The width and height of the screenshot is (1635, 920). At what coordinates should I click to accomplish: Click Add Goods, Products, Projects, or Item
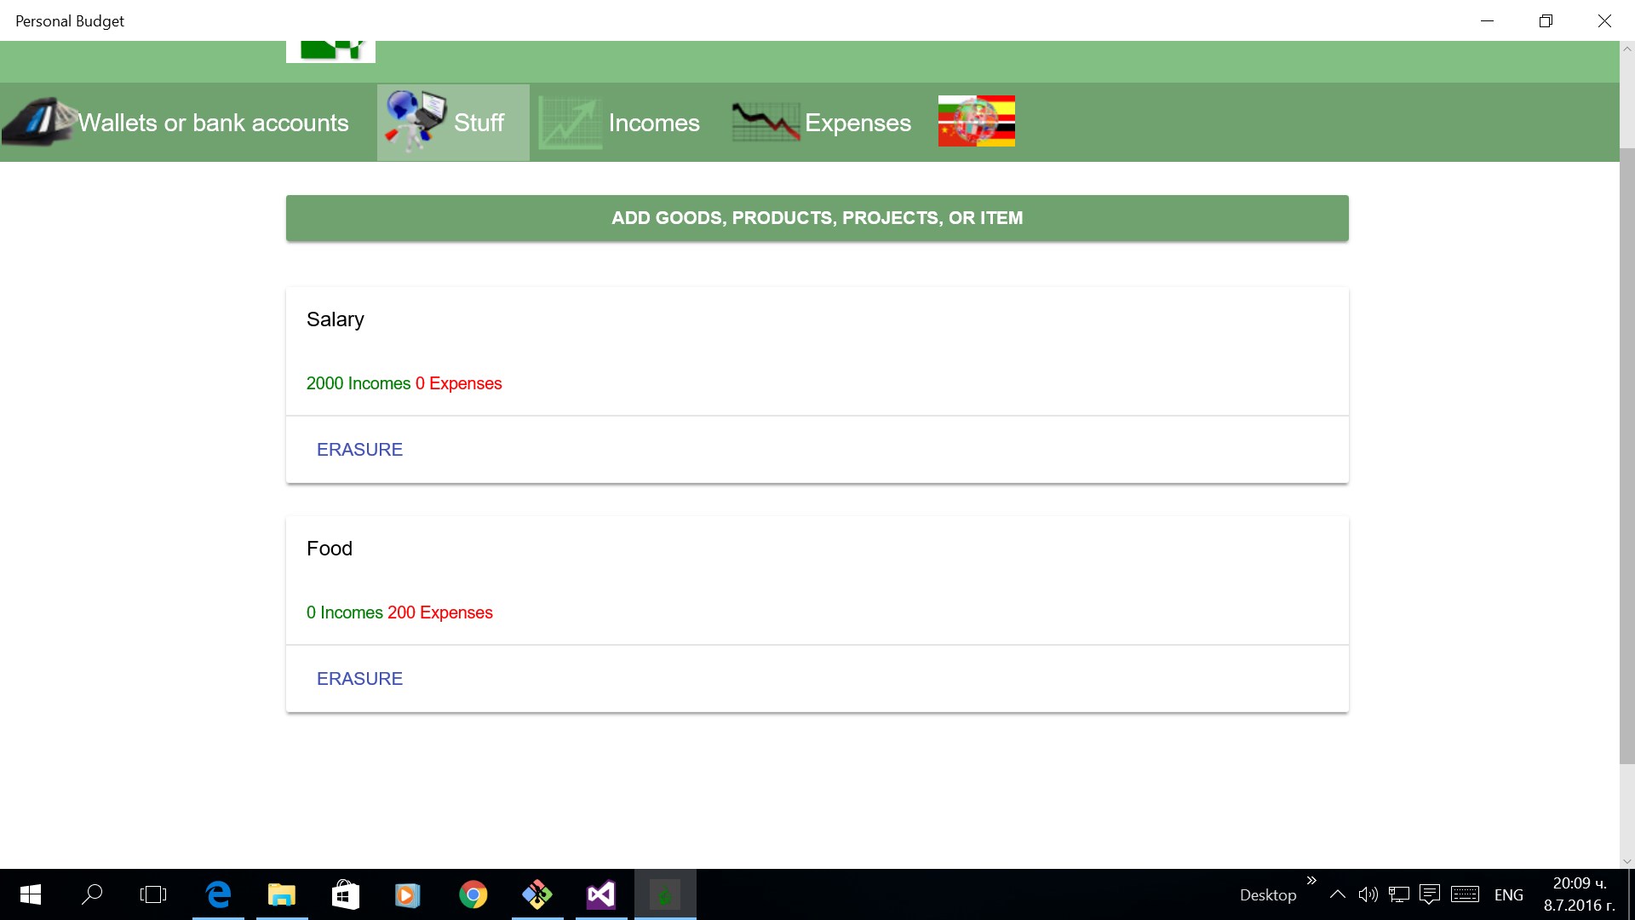click(x=817, y=218)
